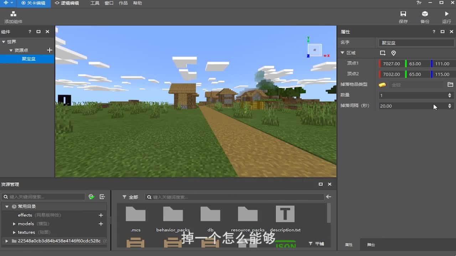
Task: Float the 资源管理 panel with popout icon
Action: (321, 184)
